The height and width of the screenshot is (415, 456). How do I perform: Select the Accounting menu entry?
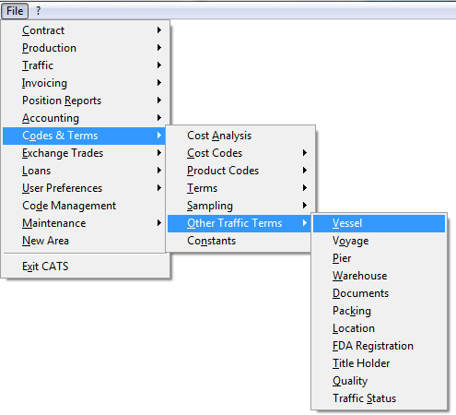pos(85,118)
